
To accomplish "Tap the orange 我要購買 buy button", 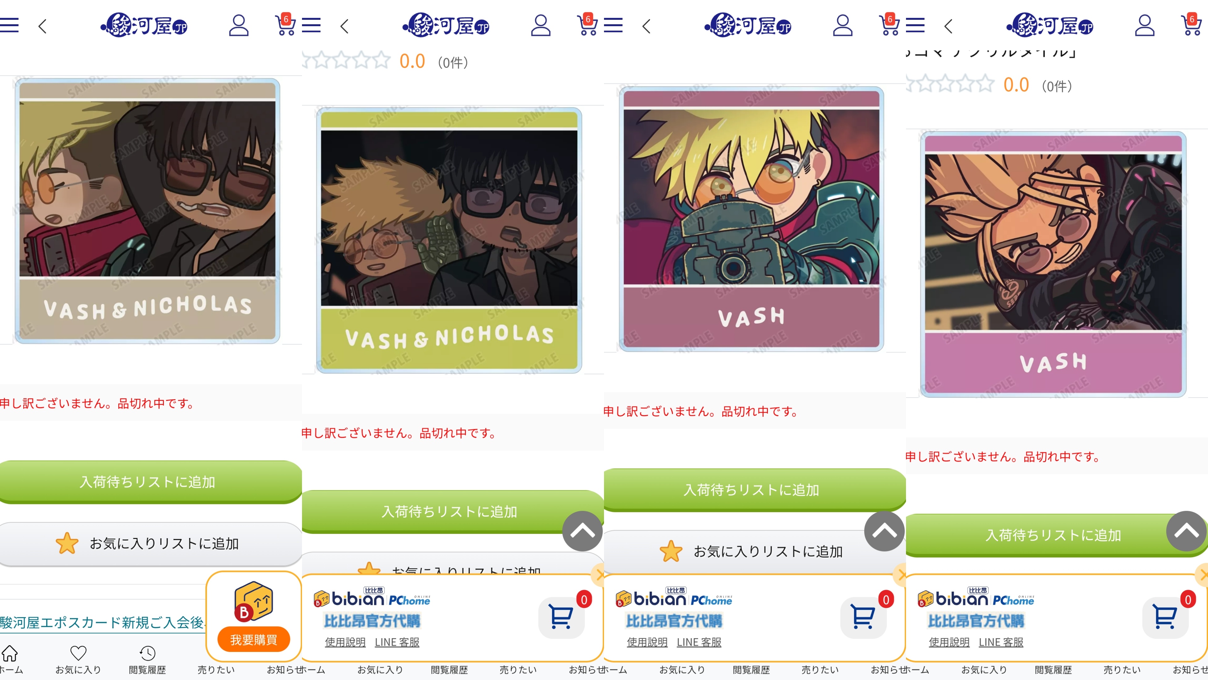I will pyautogui.click(x=254, y=639).
